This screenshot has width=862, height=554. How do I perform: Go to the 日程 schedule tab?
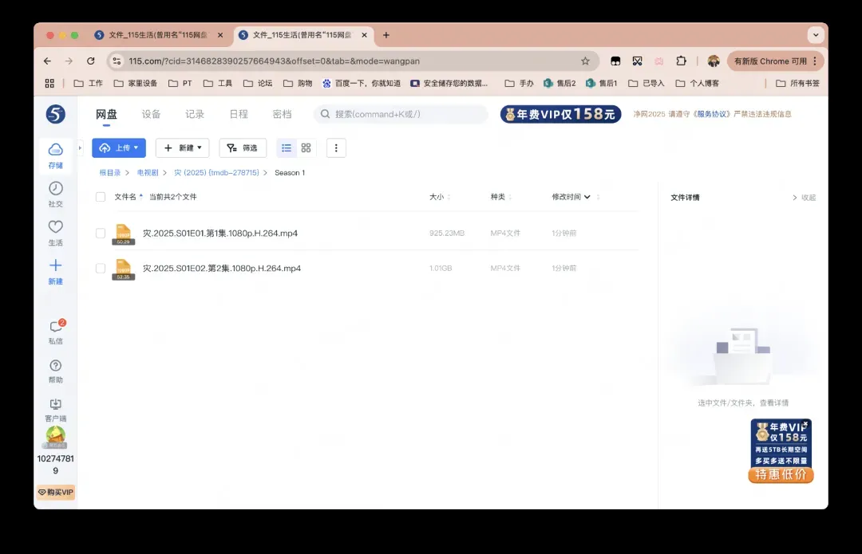point(239,114)
